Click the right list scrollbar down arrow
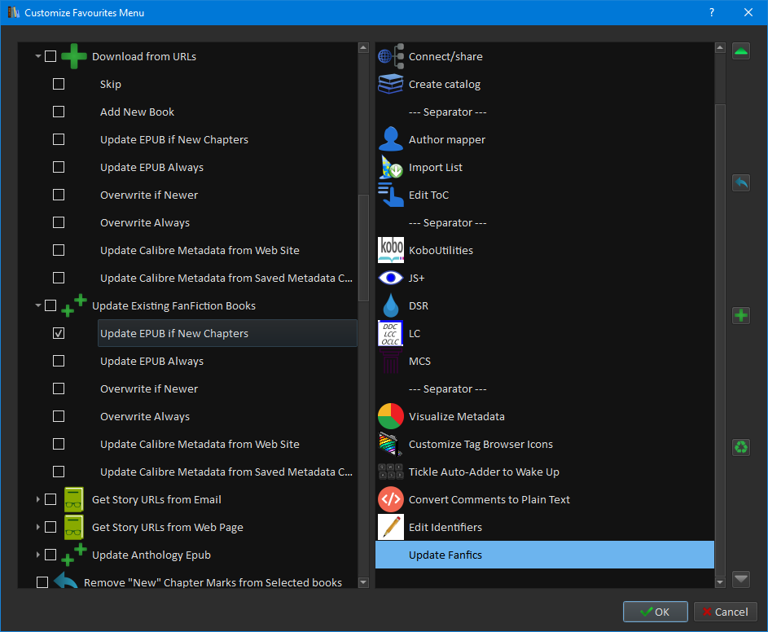The width and height of the screenshot is (768, 632). pyautogui.click(x=720, y=582)
